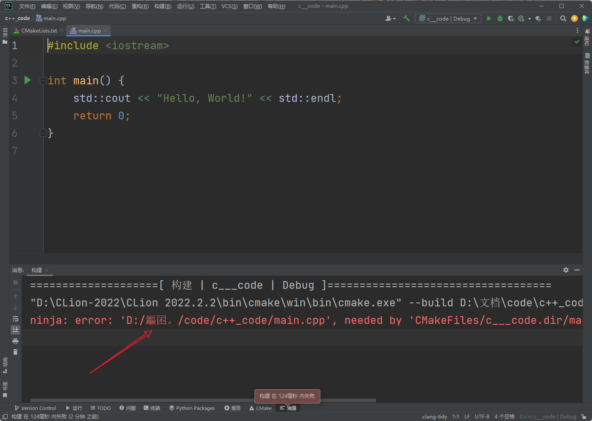This screenshot has height=421, width=592.
Task: Click the green inspection checkmark indicator
Action: [577, 42]
